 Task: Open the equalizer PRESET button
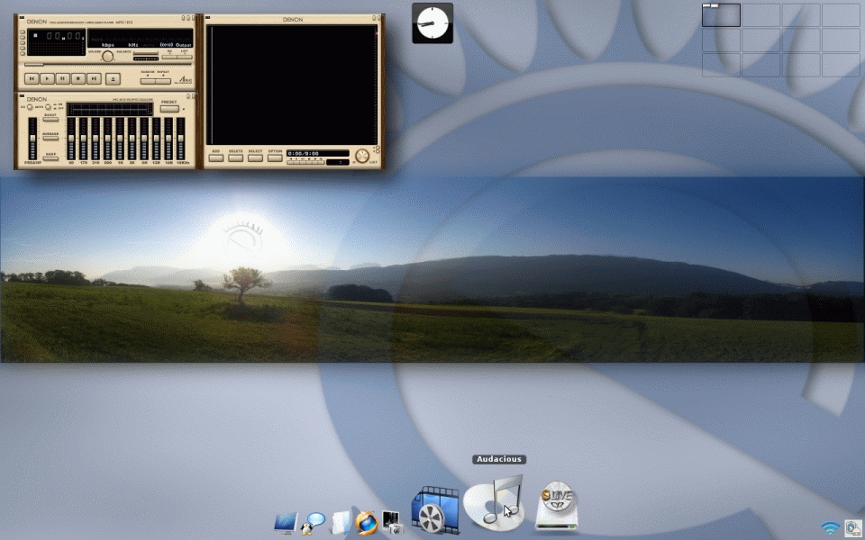point(169,109)
